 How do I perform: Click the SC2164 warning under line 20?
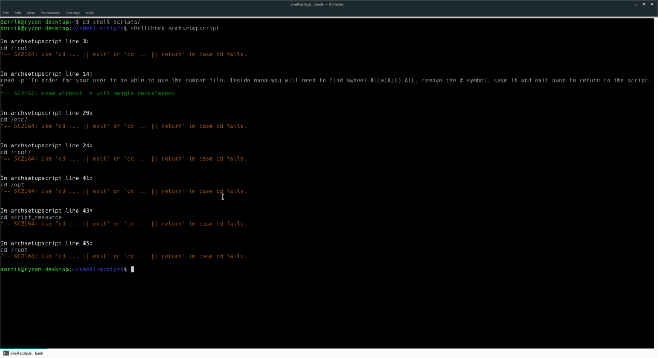(x=123, y=126)
